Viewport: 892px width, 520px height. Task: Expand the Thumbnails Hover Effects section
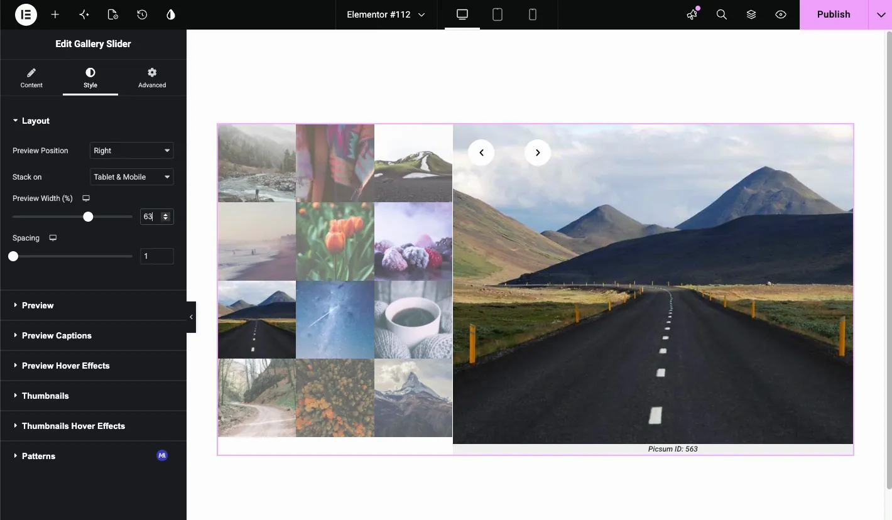tap(94, 426)
